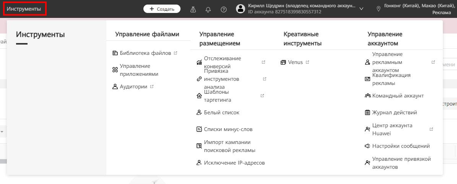The width and height of the screenshot is (457, 184).
Task: Choose Импорт кампании поисковой рекламы
Action: (229, 146)
